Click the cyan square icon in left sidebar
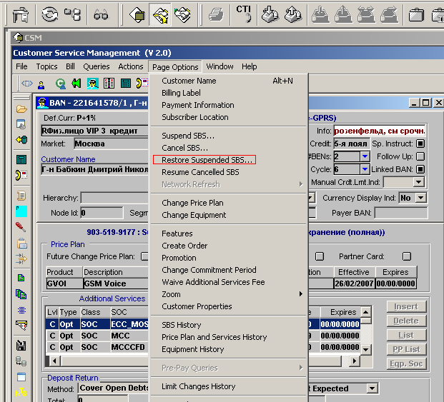 tap(21, 211)
